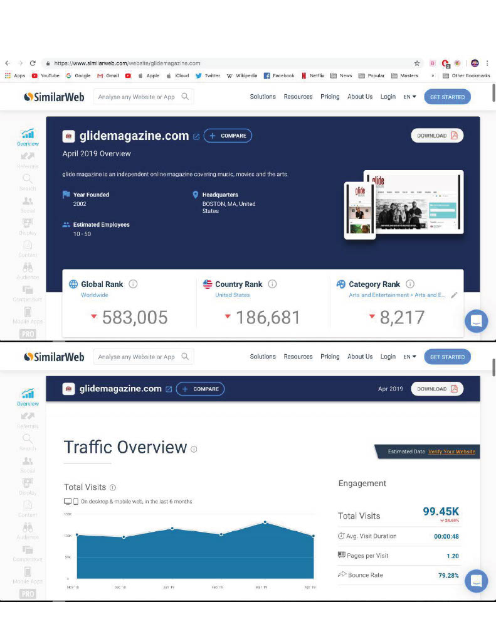The image size is (496, 643).
Task: Click the Country Rank info icon
Action: coord(272,284)
